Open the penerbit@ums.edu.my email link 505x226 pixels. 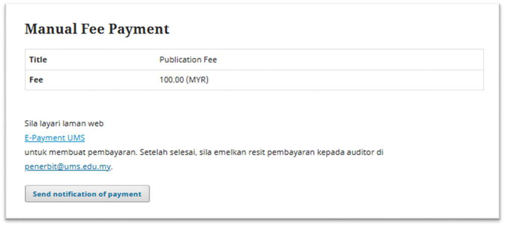coord(68,167)
